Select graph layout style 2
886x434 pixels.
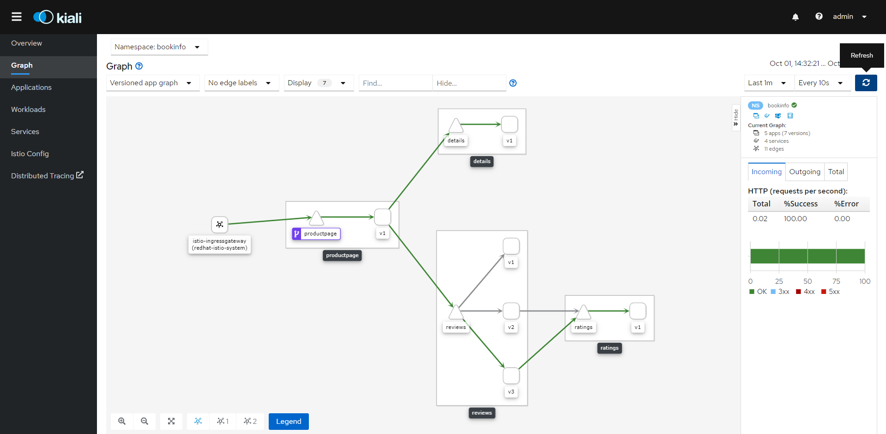point(250,421)
